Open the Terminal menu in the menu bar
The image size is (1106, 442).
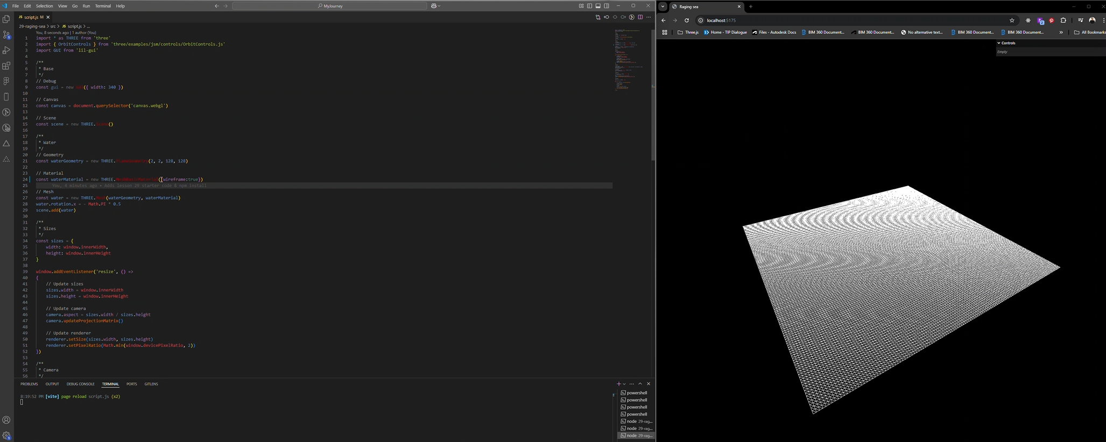click(103, 6)
